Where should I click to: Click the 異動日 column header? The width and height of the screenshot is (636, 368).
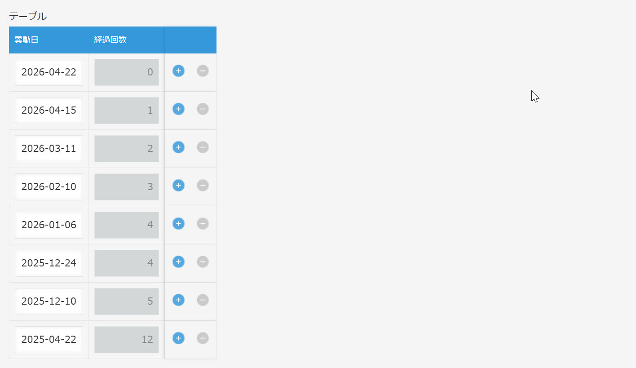click(x=26, y=40)
